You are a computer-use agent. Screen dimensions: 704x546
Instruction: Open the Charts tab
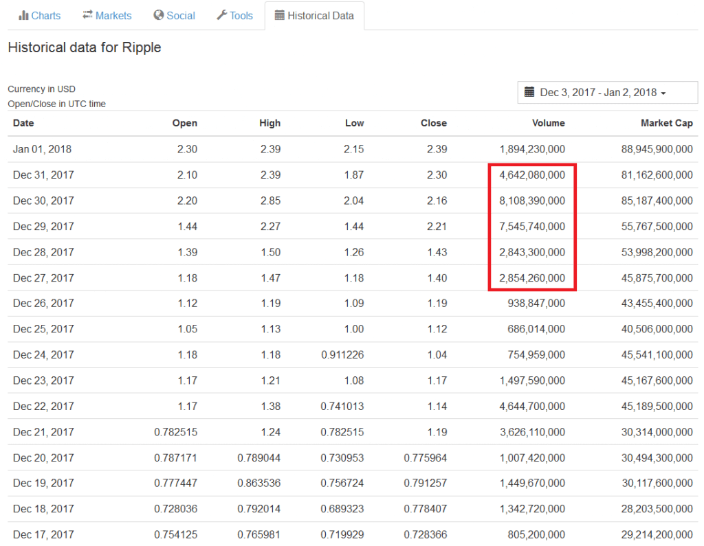click(39, 16)
